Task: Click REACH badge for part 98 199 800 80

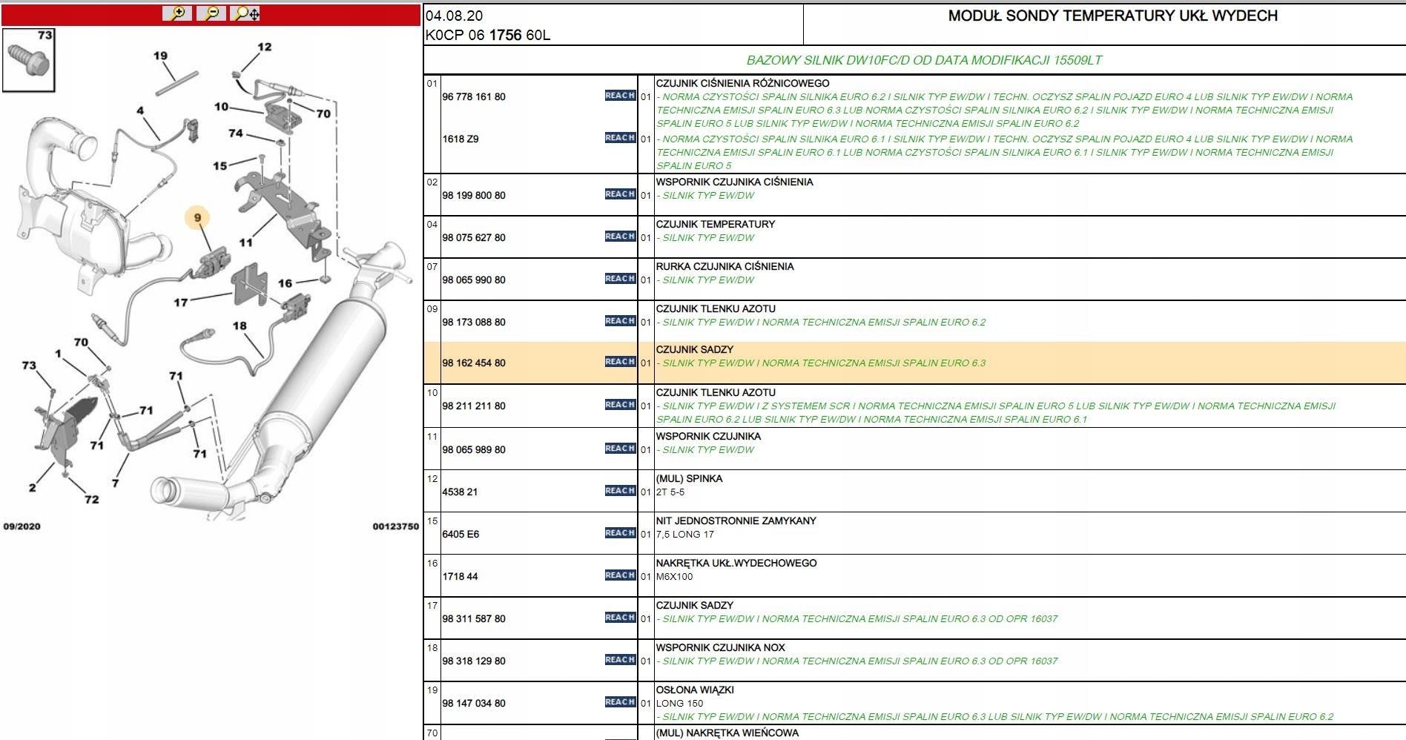Action: point(620,194)
